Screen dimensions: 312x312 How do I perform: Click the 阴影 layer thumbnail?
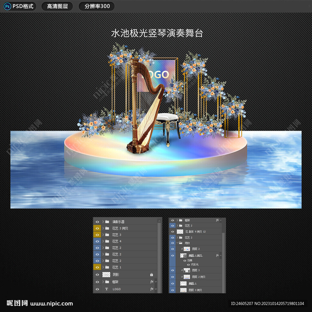pyautogui.click(x=106, y=275)
